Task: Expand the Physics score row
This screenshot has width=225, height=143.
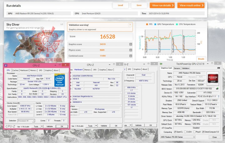Action: [131, 50]
